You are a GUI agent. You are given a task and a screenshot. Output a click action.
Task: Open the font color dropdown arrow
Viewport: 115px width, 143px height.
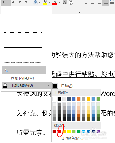click(x=59, y=2)
